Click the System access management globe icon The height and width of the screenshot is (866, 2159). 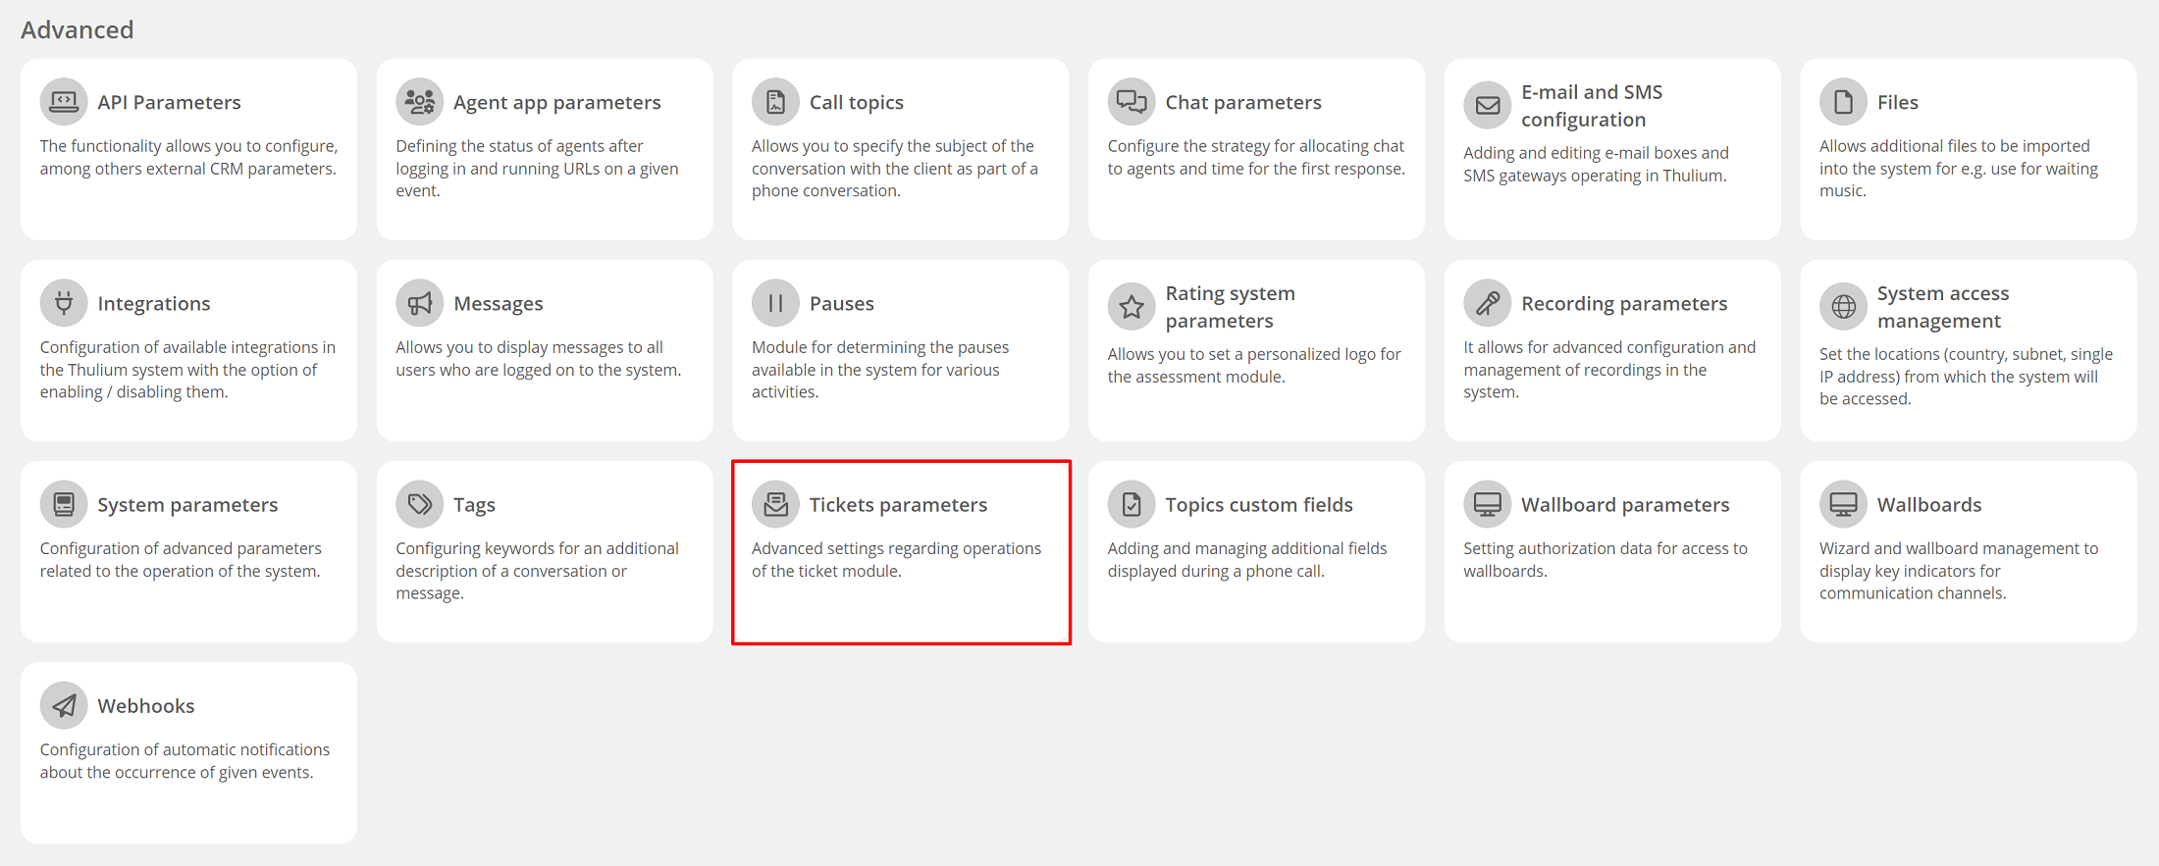coord(1843,307)
